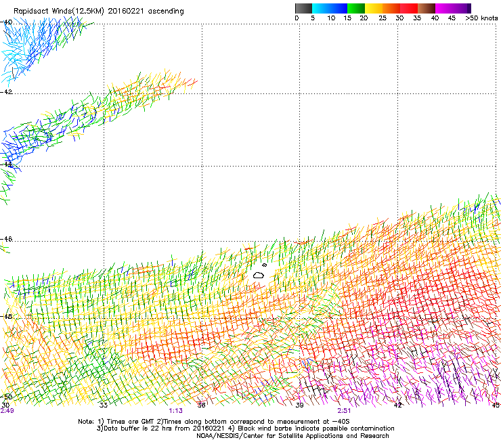Select the magenta 40-45 knots legend color
501x440 pixels.
(444, 8)
